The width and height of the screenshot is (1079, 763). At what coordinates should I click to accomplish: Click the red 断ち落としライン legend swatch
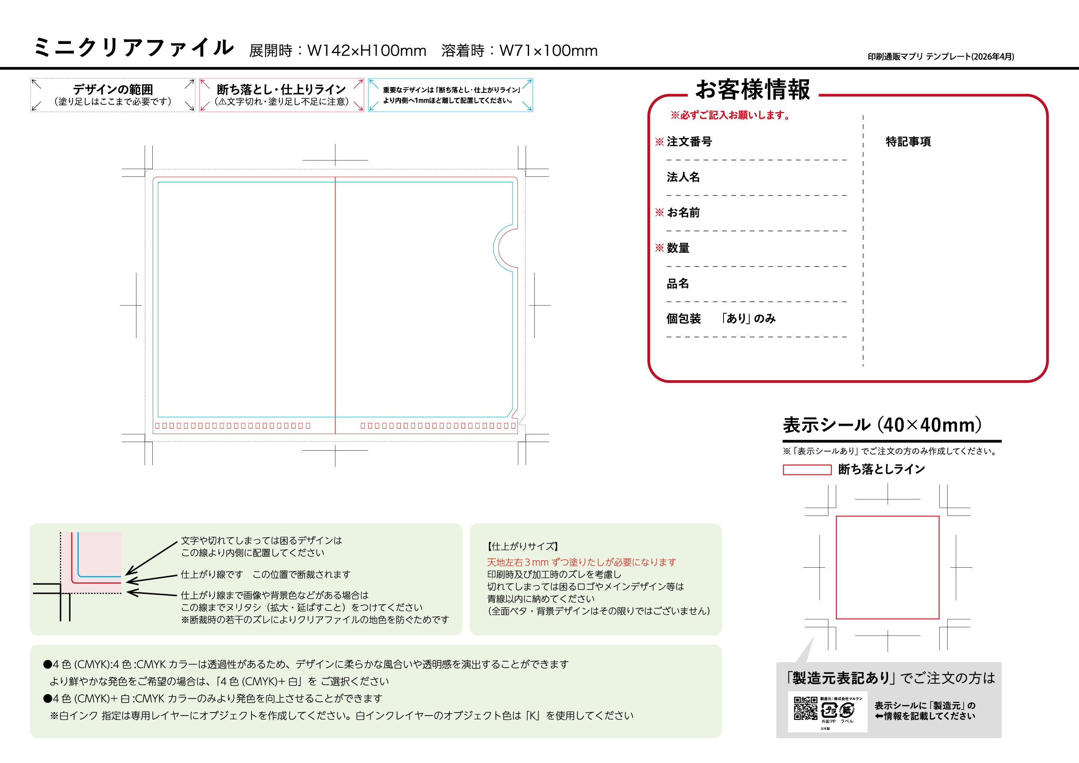pos(807,469)
